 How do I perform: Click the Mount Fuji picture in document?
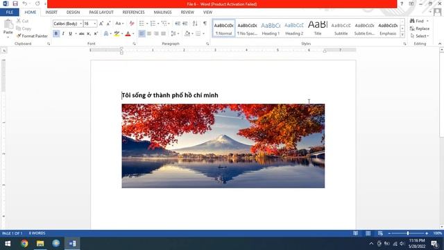[x=223, y=146]
